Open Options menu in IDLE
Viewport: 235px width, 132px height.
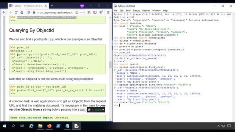[146, 11]
